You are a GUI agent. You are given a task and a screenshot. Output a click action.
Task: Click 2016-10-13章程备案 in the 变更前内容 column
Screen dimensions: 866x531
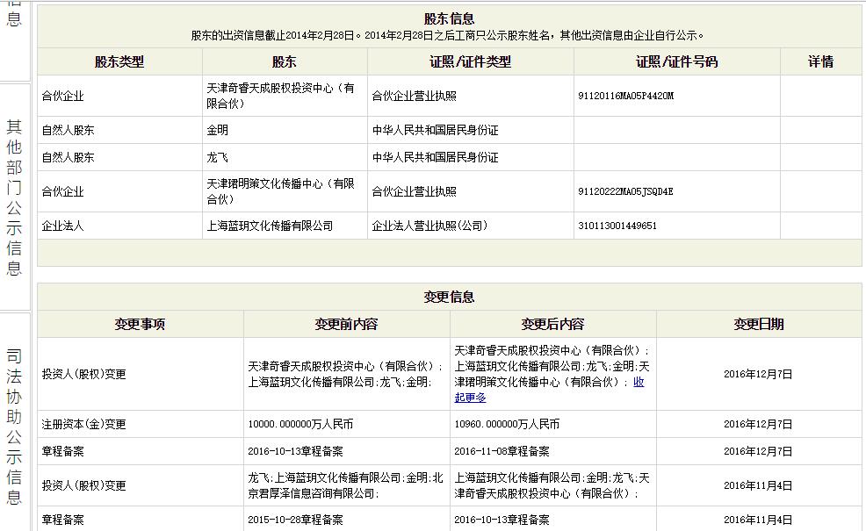(295, 451)
